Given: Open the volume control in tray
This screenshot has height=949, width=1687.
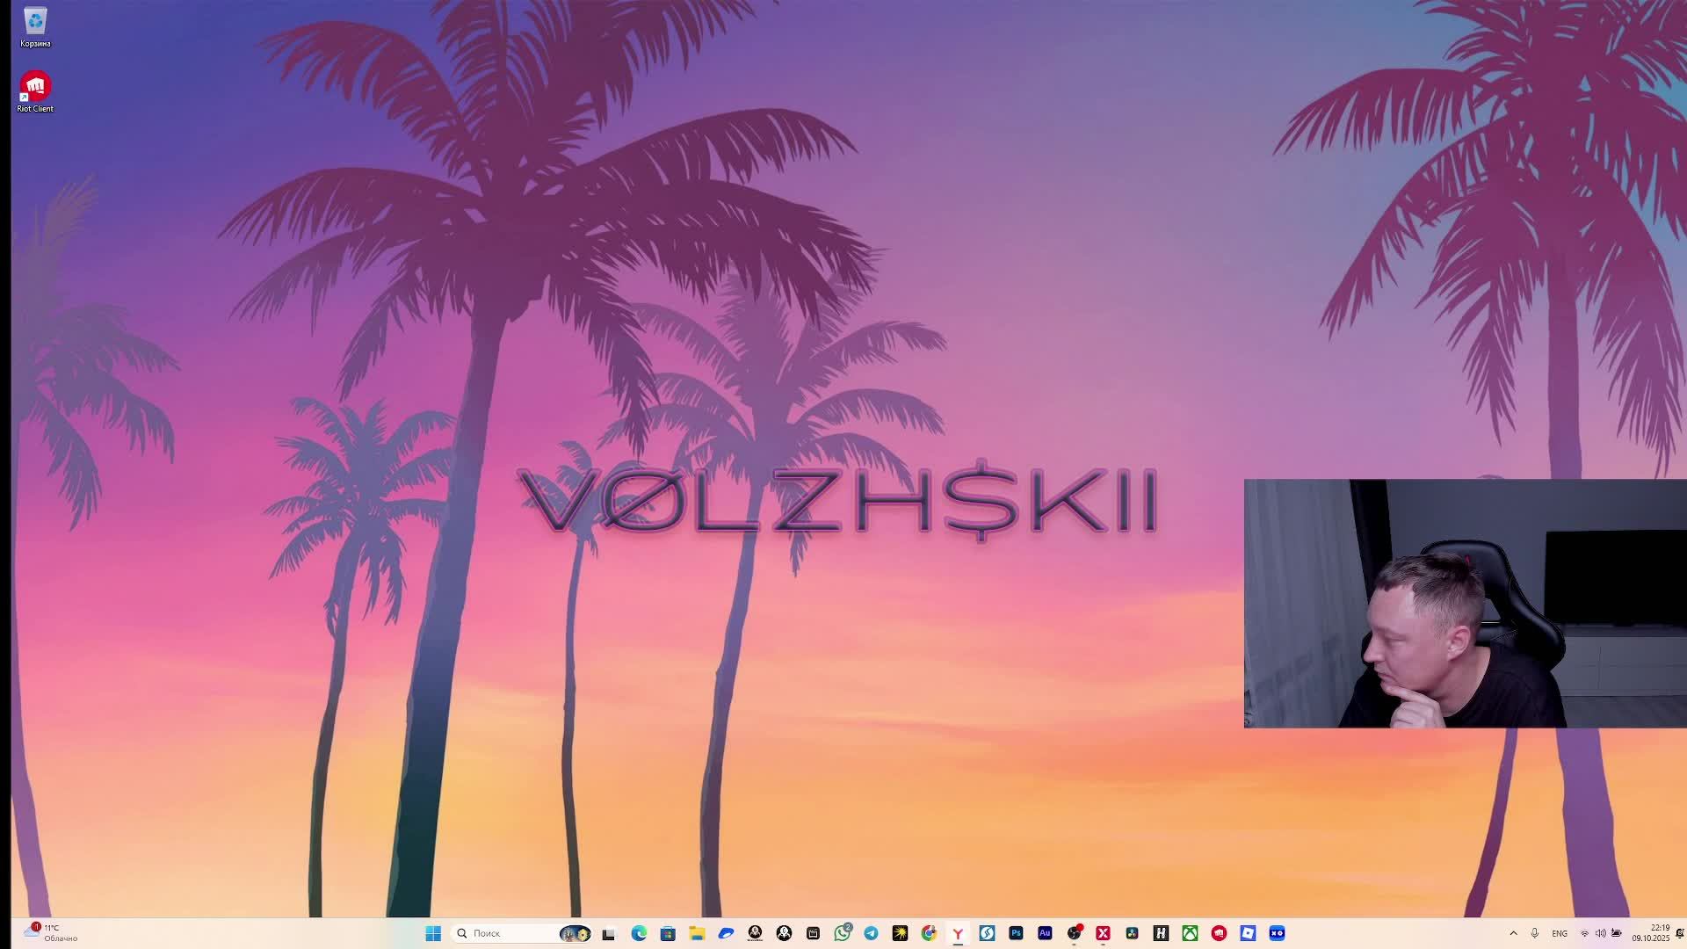Looking at the screenshot, I should pyautogui.click(x=1601, y=933).
